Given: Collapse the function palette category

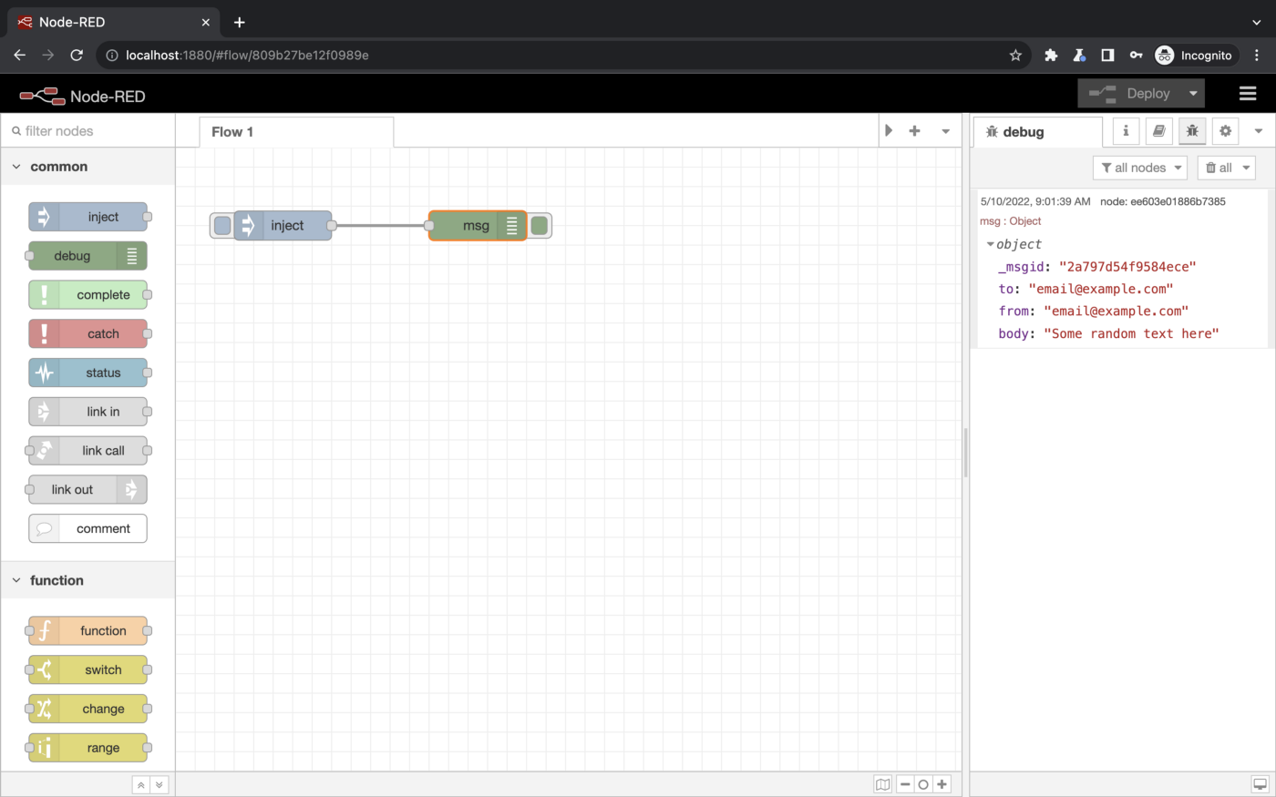Looking at the screenshot, I should coord(16,580).
